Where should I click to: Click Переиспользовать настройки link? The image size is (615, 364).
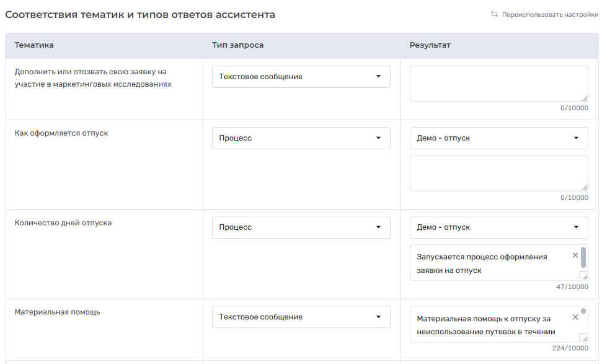pyautogui.click(x=550, y=14)
